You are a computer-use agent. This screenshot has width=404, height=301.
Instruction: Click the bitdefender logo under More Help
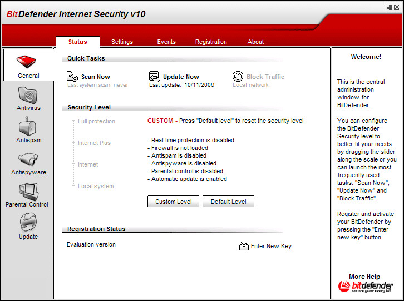366,287
